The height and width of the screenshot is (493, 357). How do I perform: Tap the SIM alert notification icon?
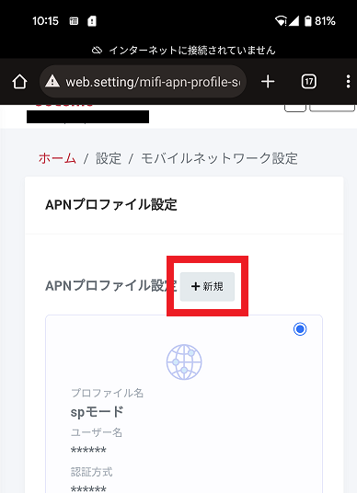[x=92, y=21]
